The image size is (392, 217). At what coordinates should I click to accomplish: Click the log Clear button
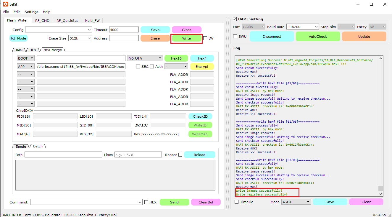tap(366, 202)
